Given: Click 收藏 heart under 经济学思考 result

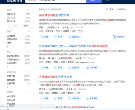Looking at the screenshot, I should [x=45, y=98].
